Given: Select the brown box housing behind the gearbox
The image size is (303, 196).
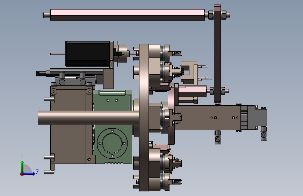Looking at the screenshot, I should (71, 125).
